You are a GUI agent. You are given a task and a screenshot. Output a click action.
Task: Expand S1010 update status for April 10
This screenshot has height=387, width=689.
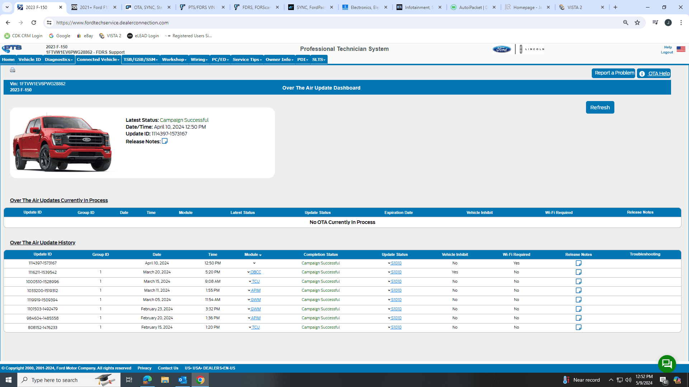click(396, 263)
